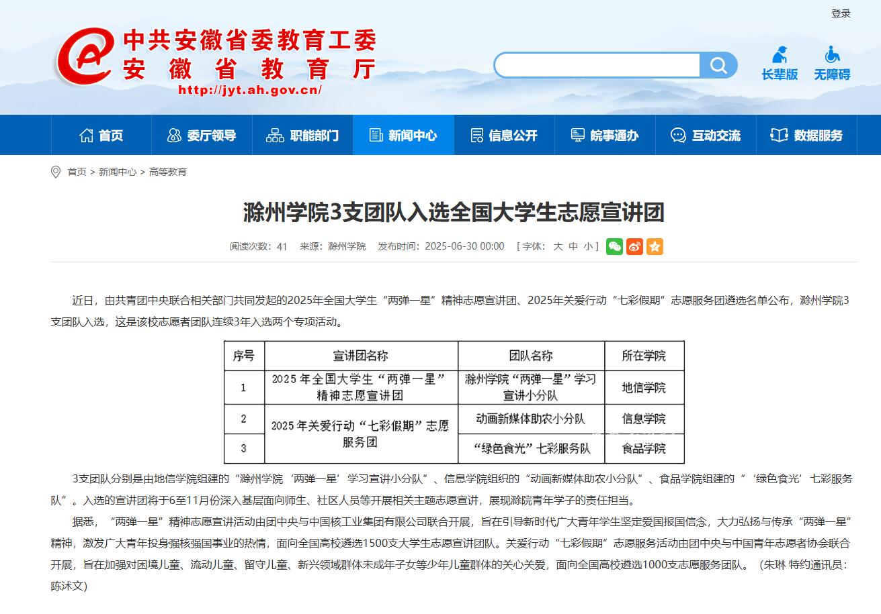This screenshot has height=614, width=881.
Task: Set font size to 小
Action: click(x=588, y=246)
